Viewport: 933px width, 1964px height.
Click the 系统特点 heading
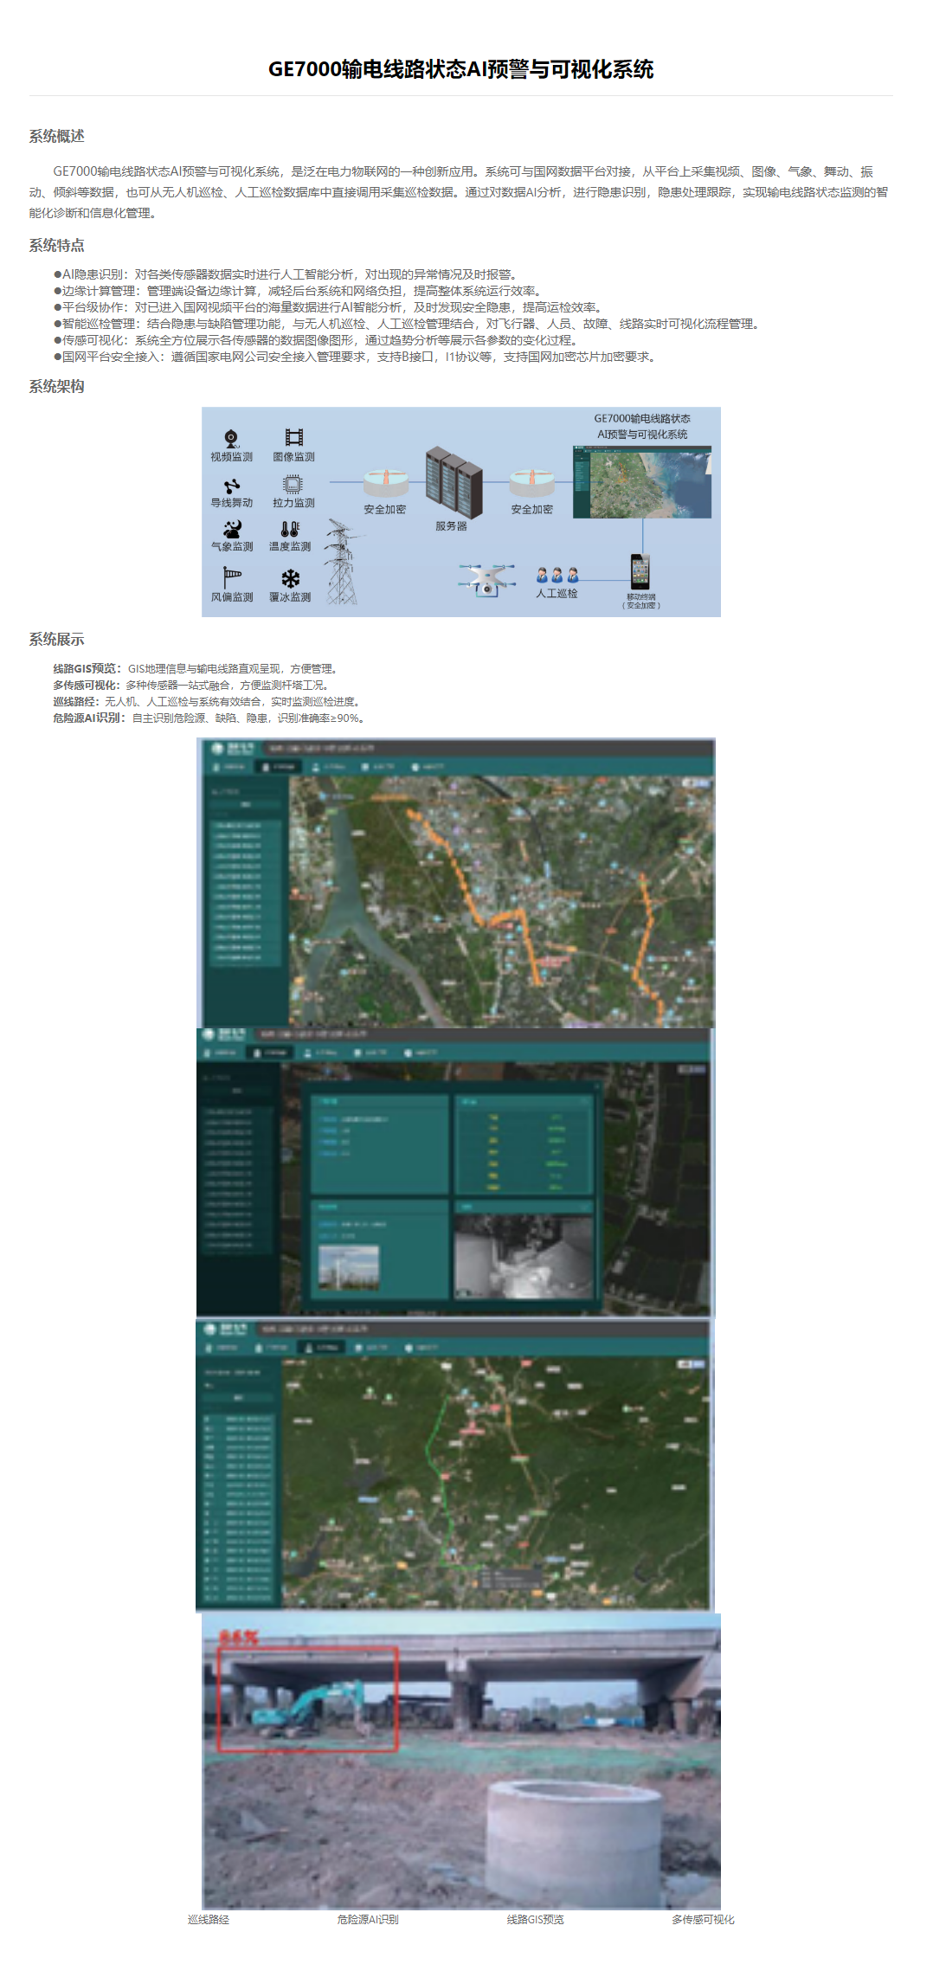tap(56, 246)
